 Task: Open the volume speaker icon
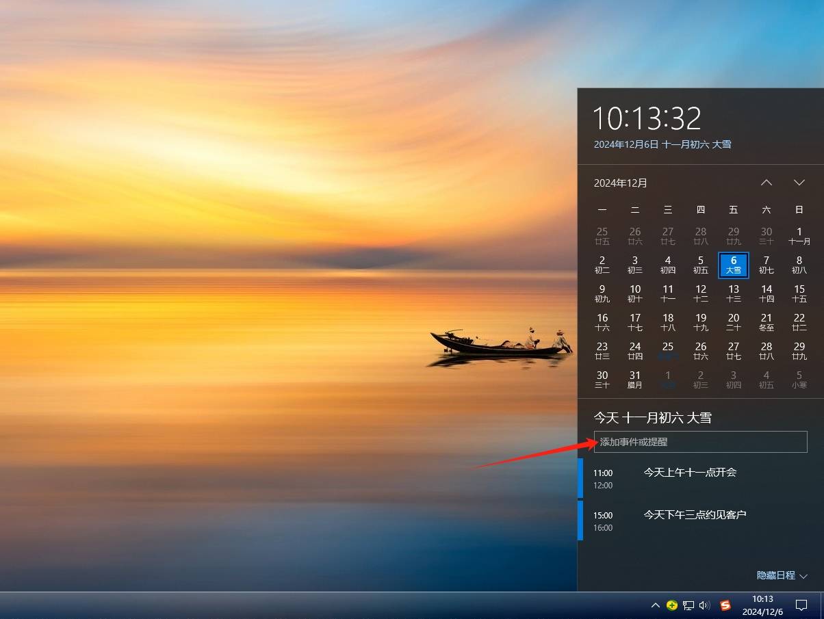pos(705,605)
